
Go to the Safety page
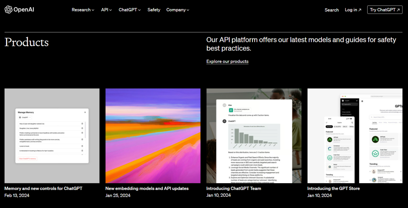pyautogui.click(x=154, y=10)
